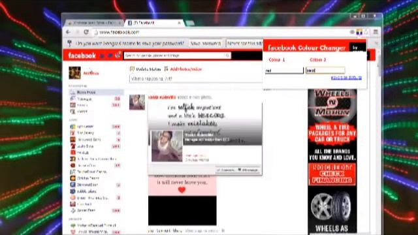Viewport: 418px width, 235px height.
Task: Open the red poster name link
Action: pos(162,97)
